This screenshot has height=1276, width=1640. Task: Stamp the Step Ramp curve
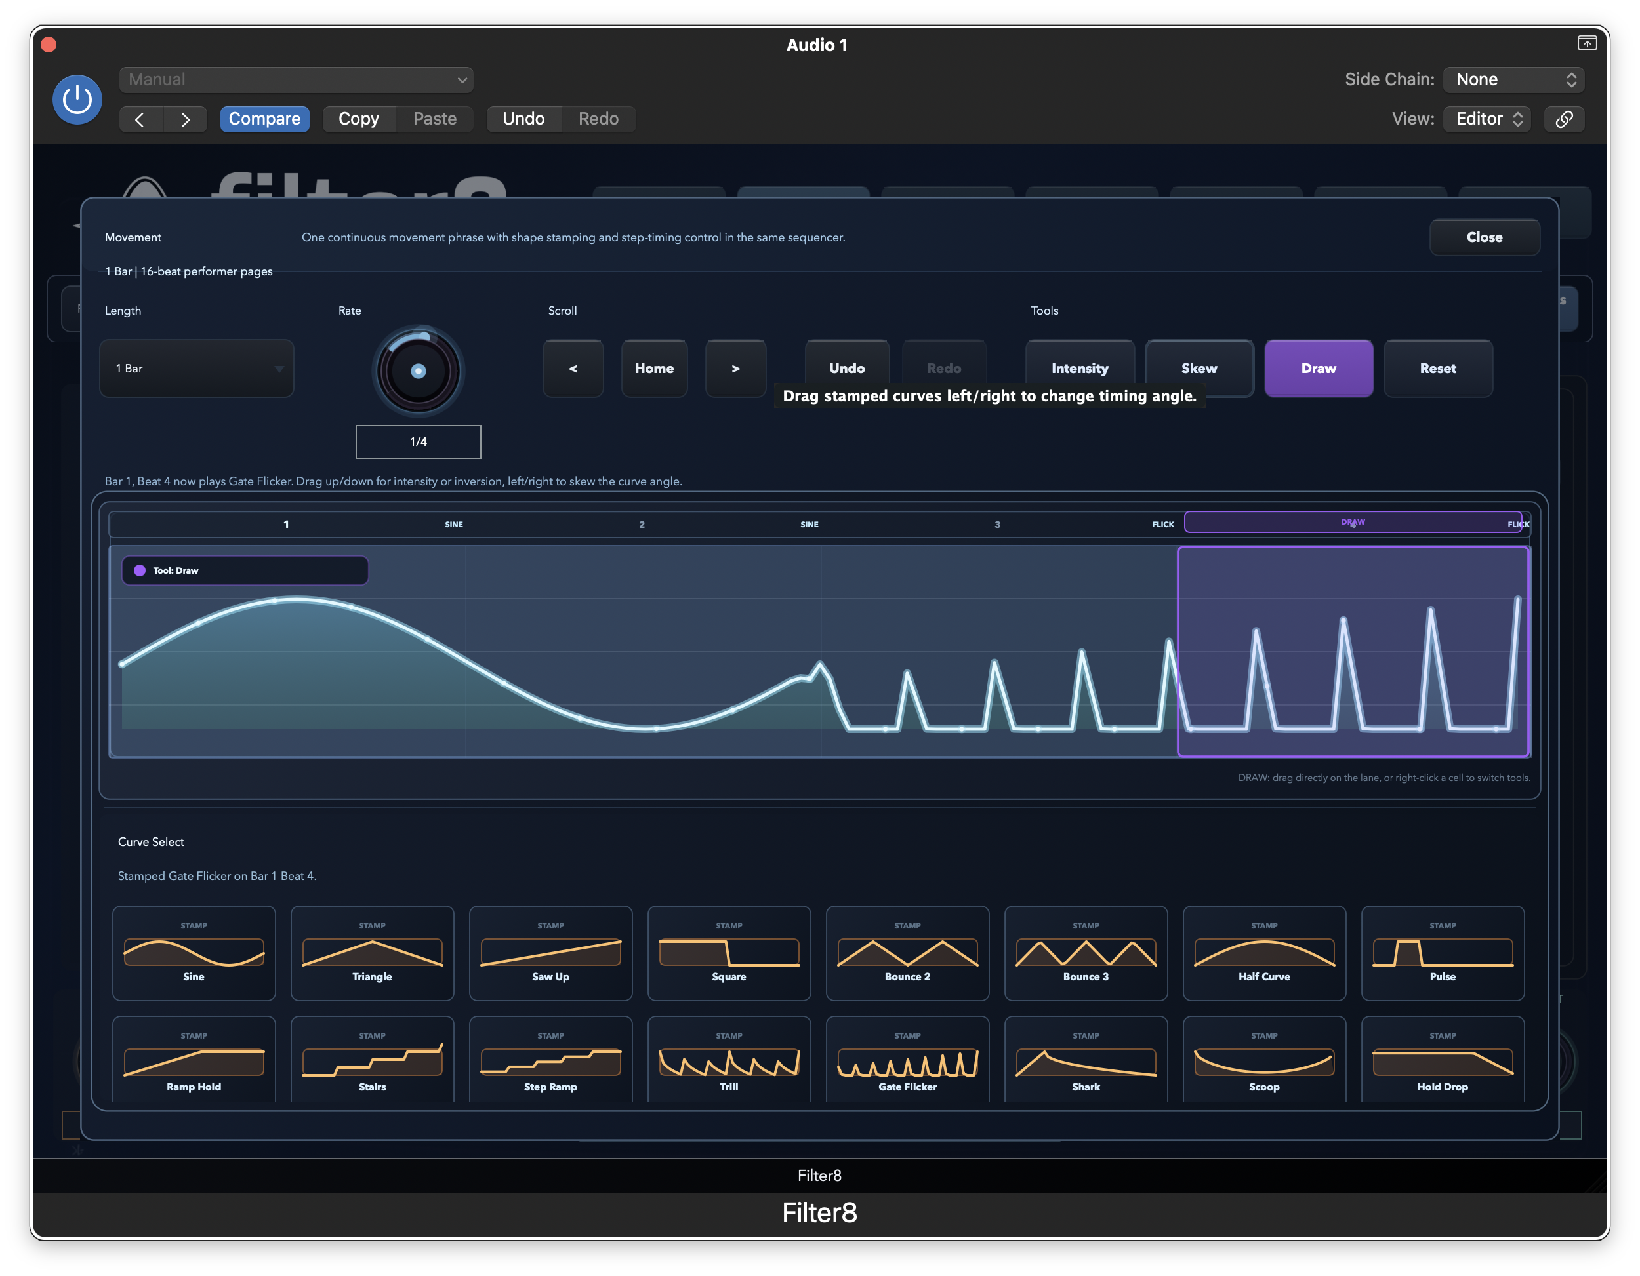[550, 1060]
